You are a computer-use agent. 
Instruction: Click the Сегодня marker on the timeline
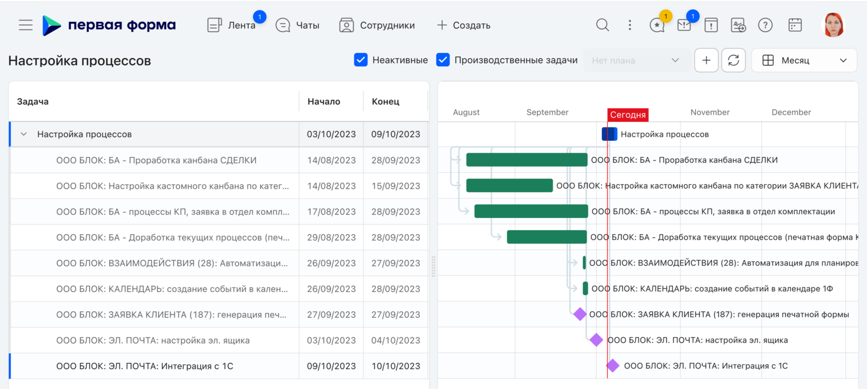[x=628, y=115]
